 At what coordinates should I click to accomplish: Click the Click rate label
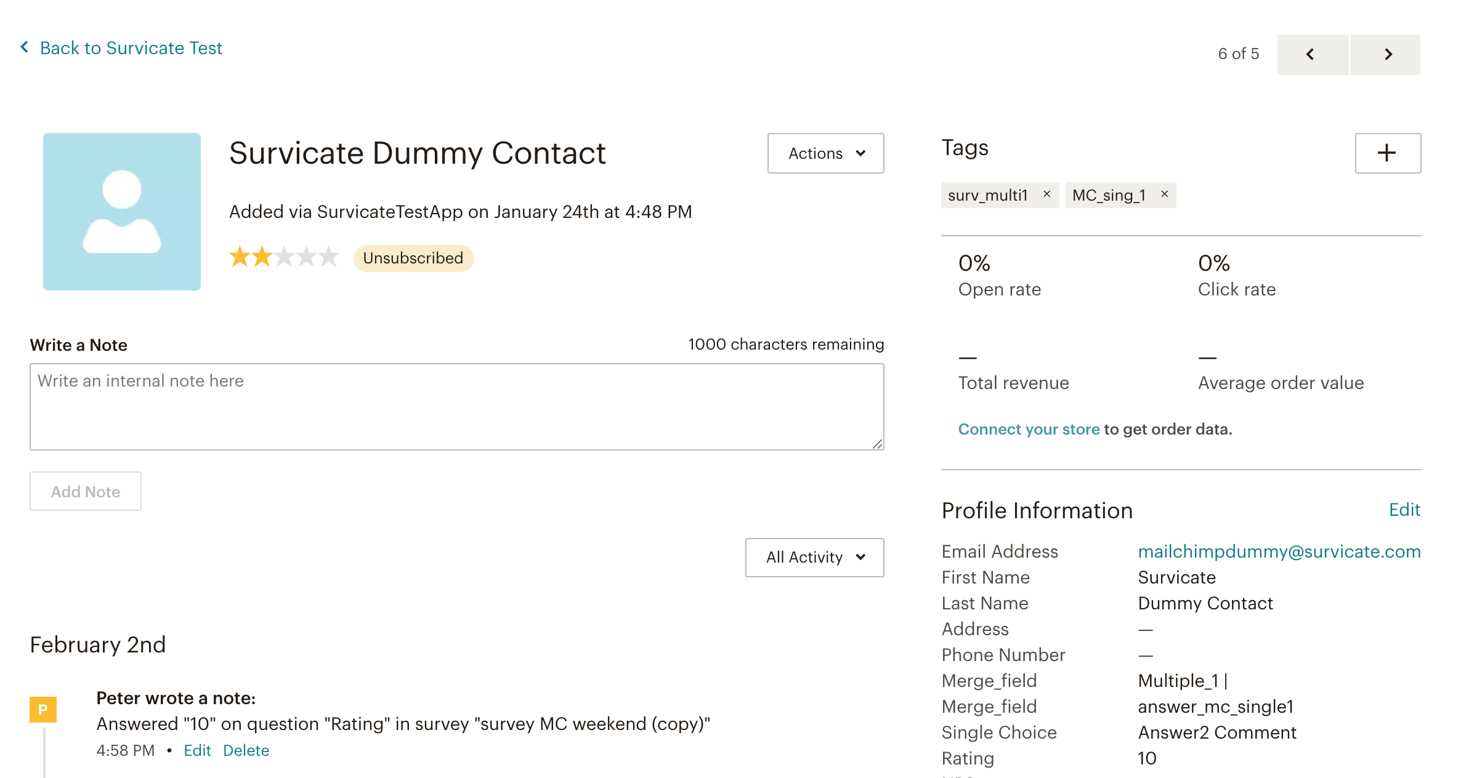1237,289
